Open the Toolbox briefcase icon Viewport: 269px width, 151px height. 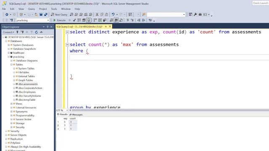point(200,15)
